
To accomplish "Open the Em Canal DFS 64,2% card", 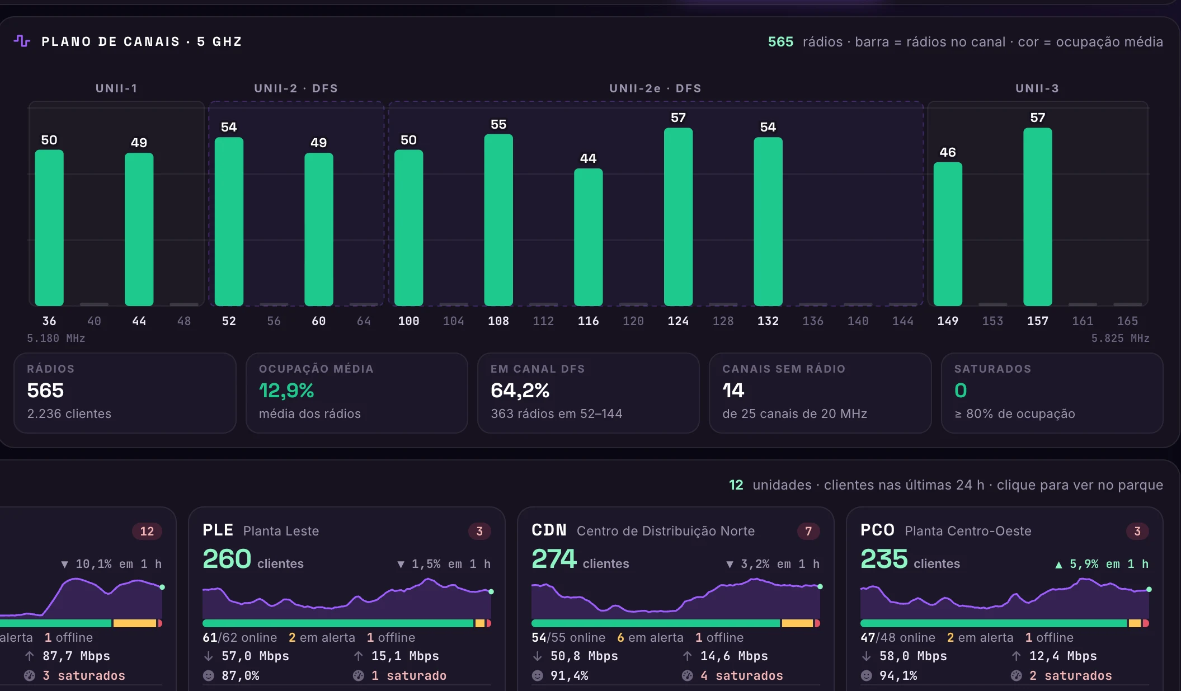I will pos(589,393).
